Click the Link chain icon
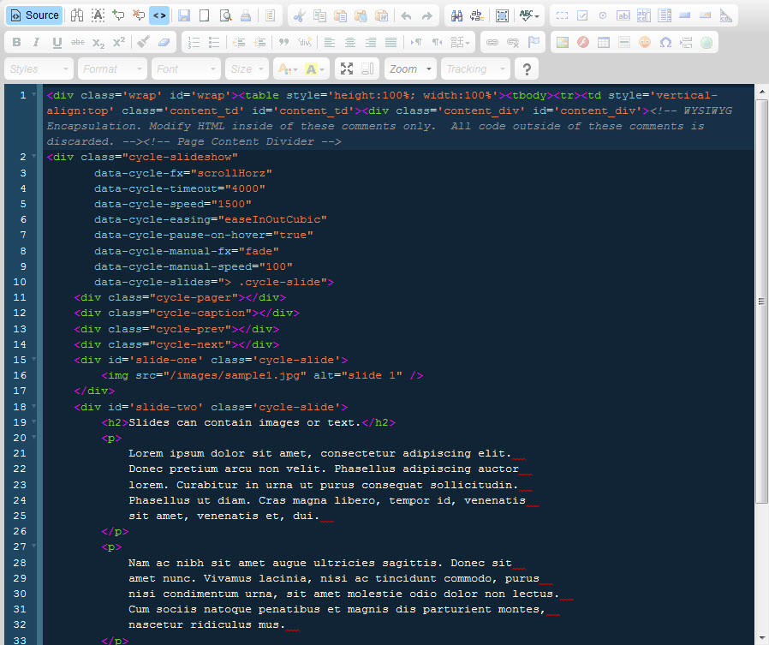This screenshot has height=645, width=769. point(492,42)
